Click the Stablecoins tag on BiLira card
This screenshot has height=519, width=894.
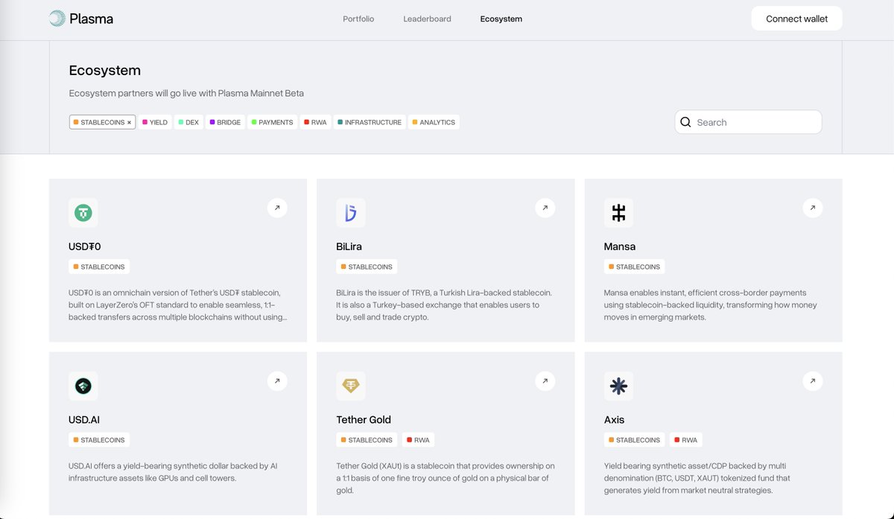pyautogui.click(x=367, y=267)
